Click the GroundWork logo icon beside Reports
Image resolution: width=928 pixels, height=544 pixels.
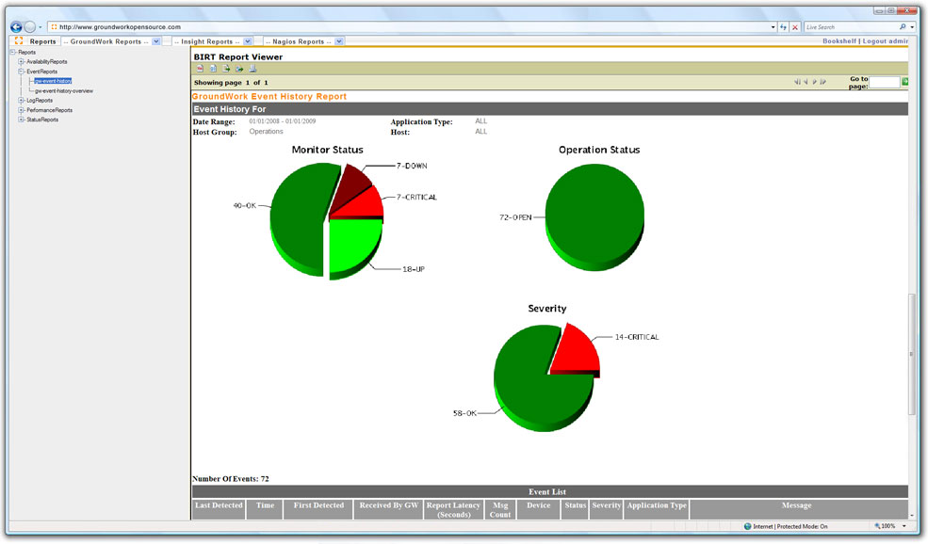pyautogui.click(x=19, y=41)
